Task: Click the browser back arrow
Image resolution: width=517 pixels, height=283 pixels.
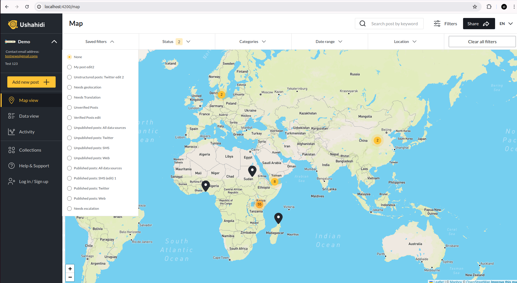Action: (x=7, y=7)
